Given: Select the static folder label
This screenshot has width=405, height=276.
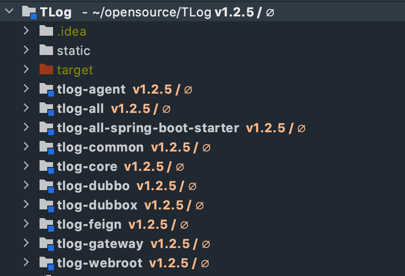Looking at the screenshot, I should 73,51.
